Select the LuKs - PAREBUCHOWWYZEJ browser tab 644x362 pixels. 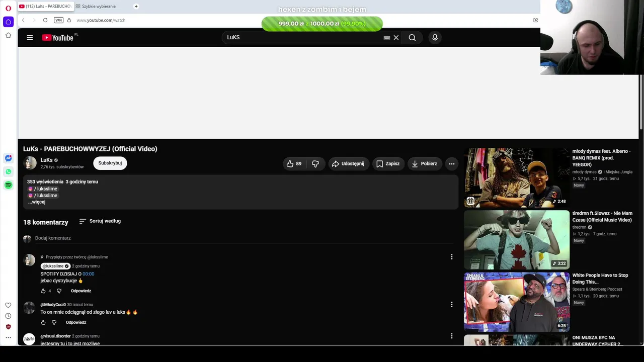pos(45,6)
